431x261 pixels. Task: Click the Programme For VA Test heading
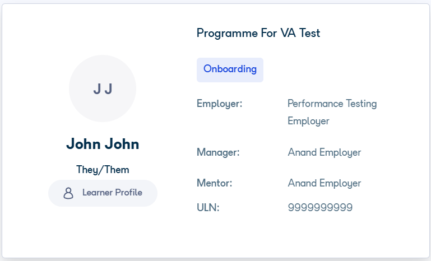pyautogui.click(x=258, y=33)
